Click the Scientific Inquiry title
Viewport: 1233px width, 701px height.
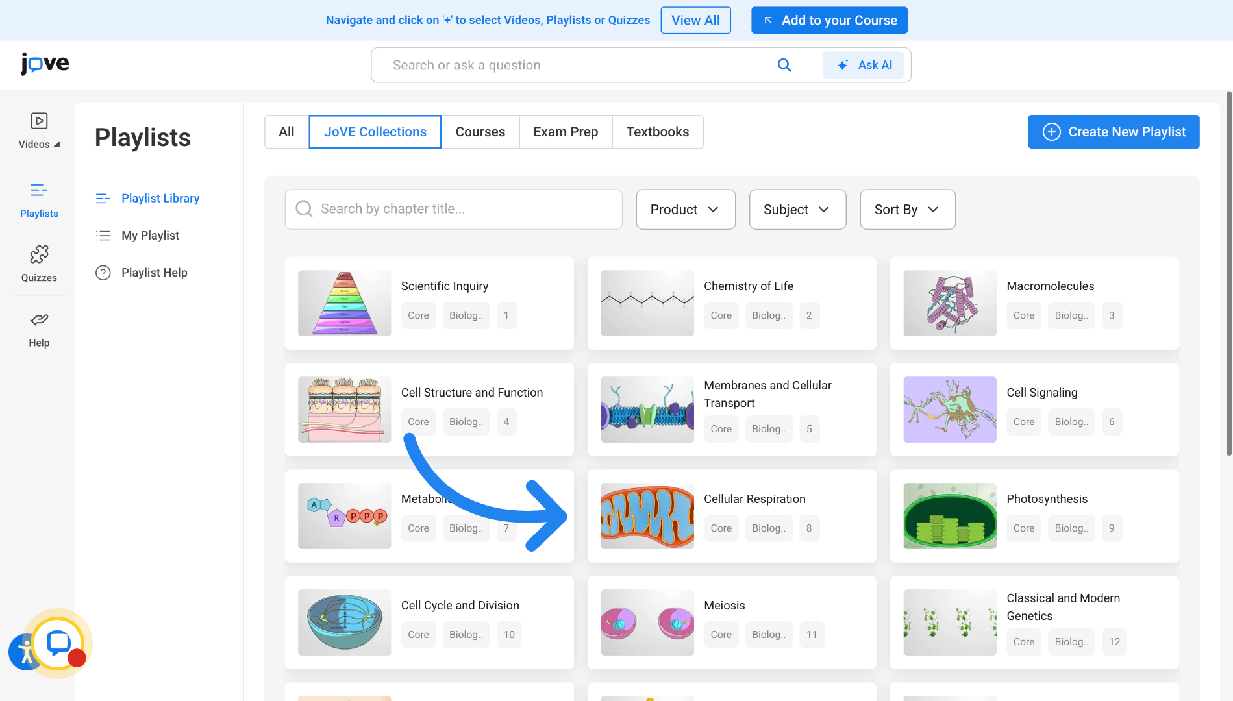pyautogui.click(x=445, y=286)
